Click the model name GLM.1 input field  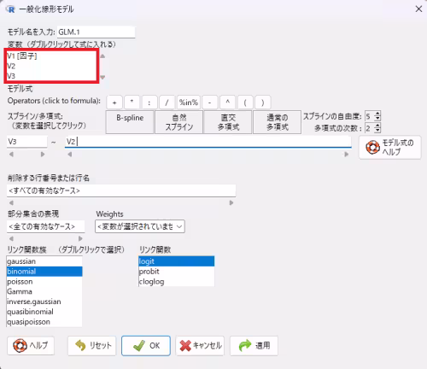97,32
